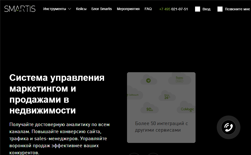Open the Инструменты menu
251x155 pixels.
click(55, 9)
